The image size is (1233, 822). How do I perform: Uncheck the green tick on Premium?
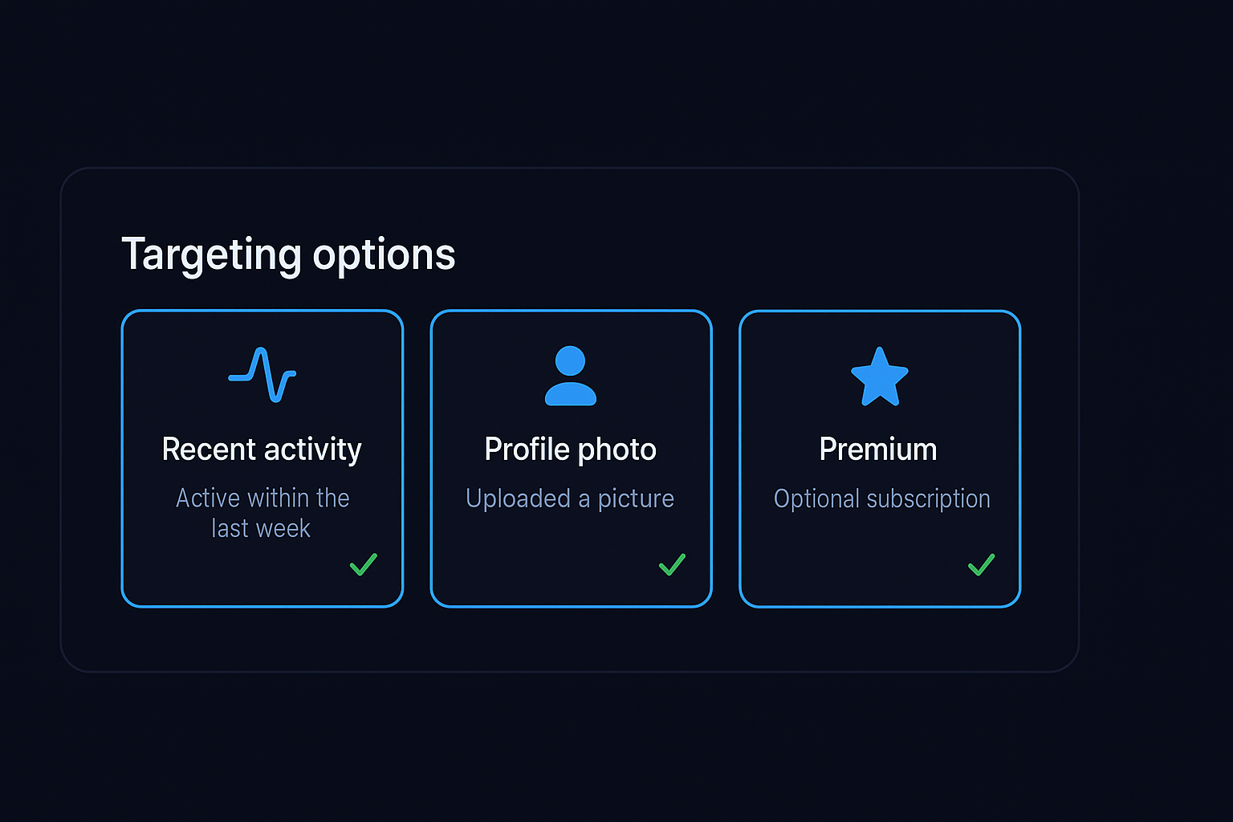(981, 565)
